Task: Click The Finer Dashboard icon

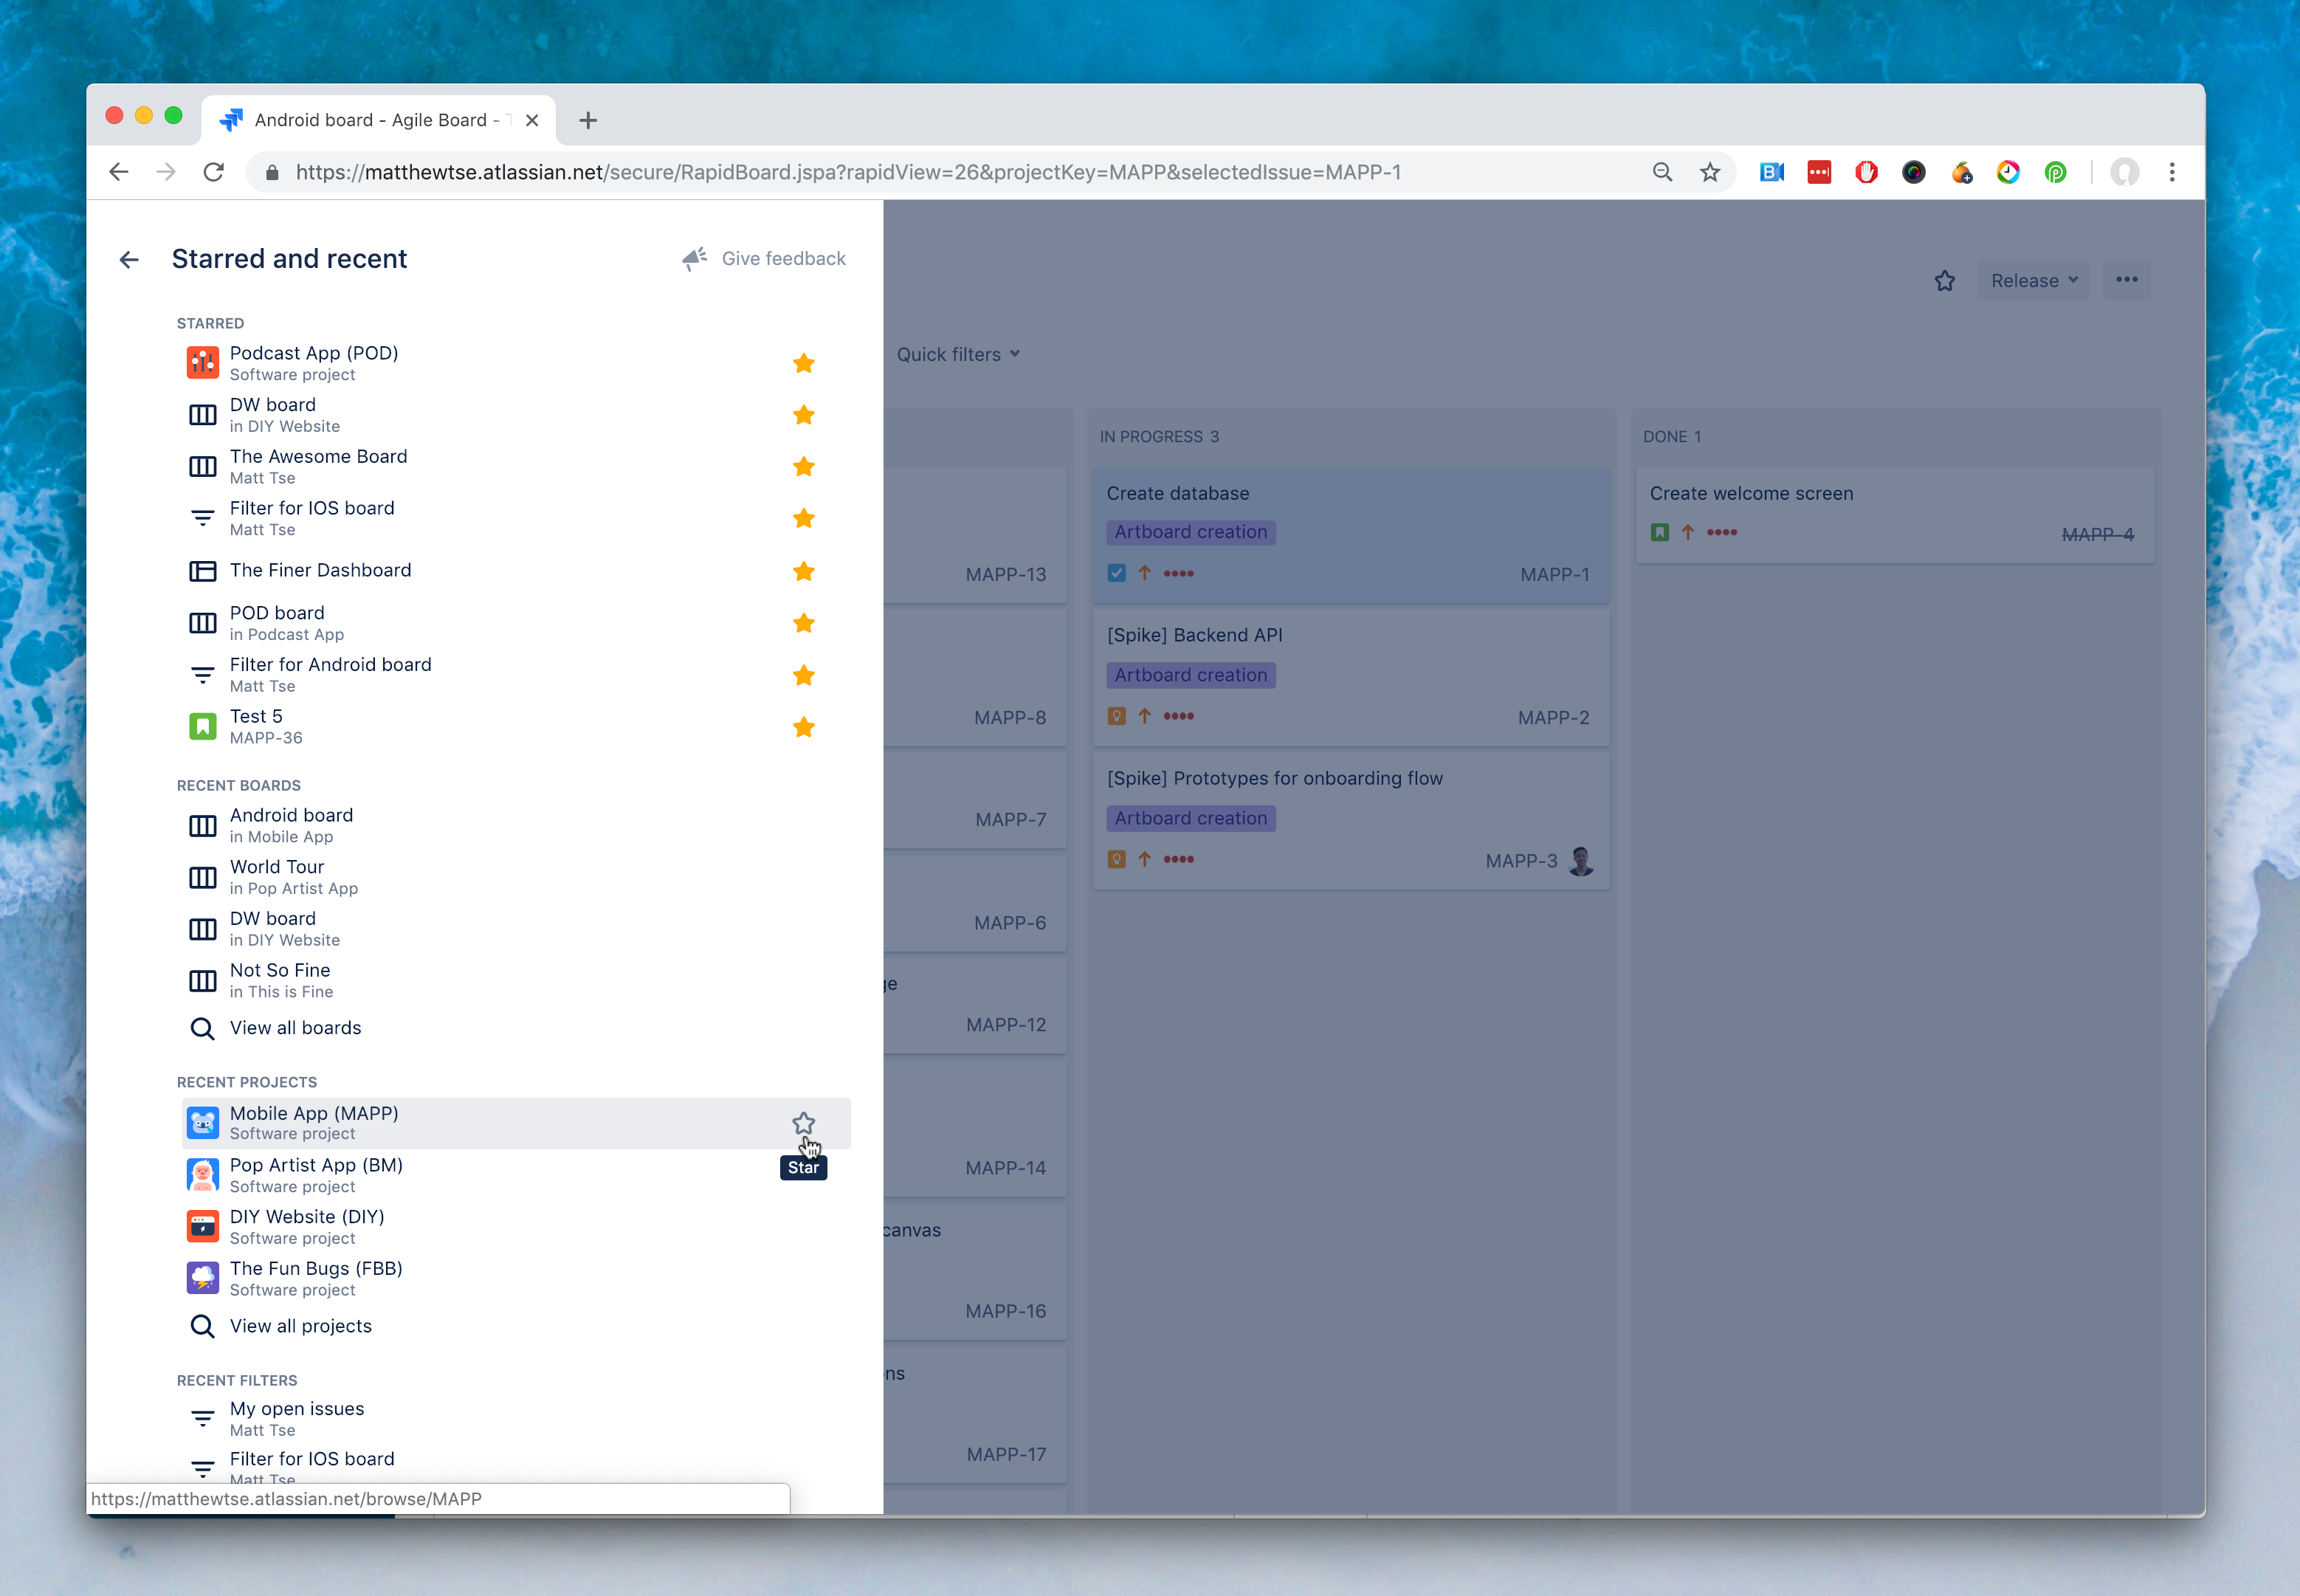Action: 203,571
